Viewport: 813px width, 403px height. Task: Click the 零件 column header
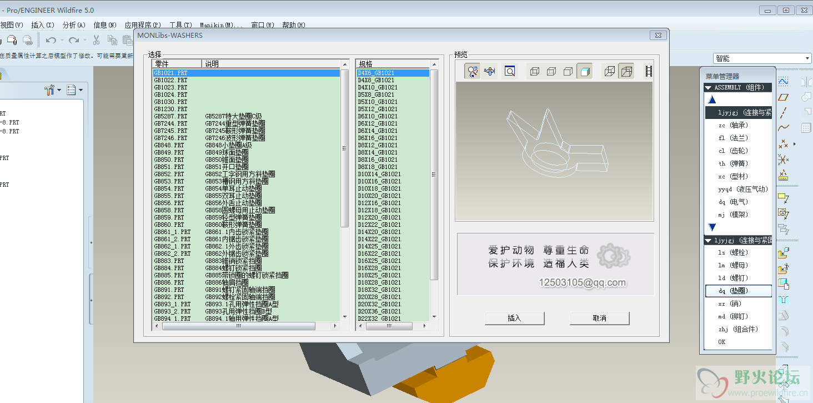176,64
